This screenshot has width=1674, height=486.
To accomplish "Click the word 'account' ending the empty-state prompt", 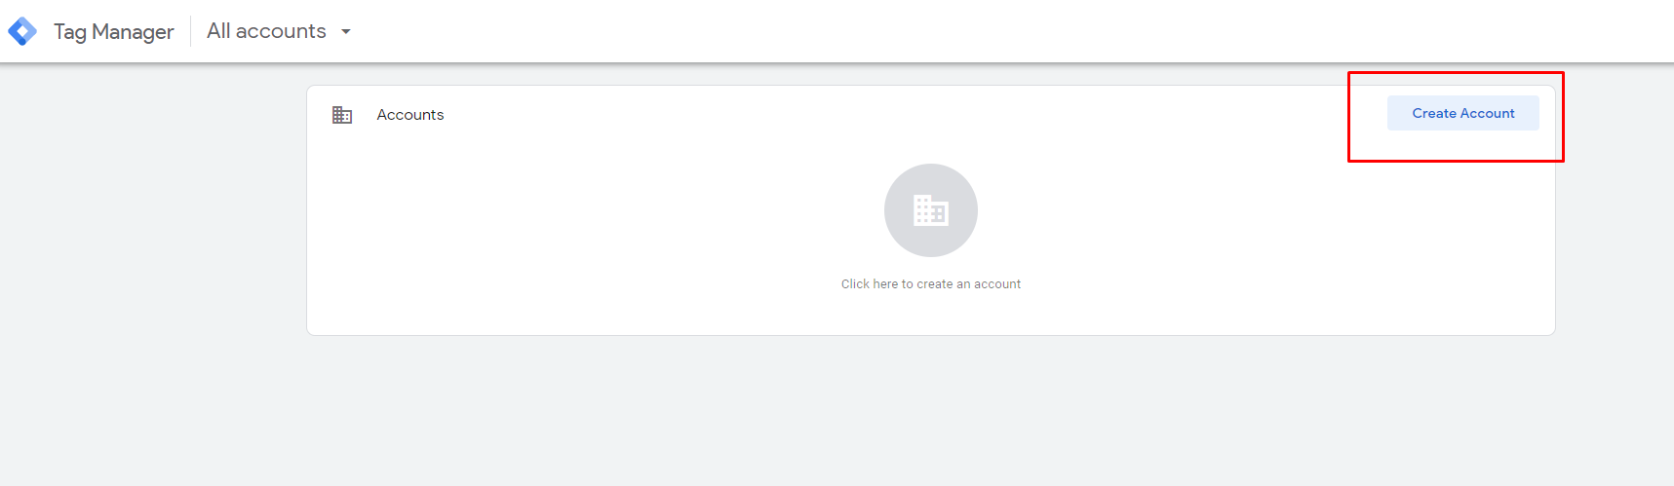I will pos(997,284).
